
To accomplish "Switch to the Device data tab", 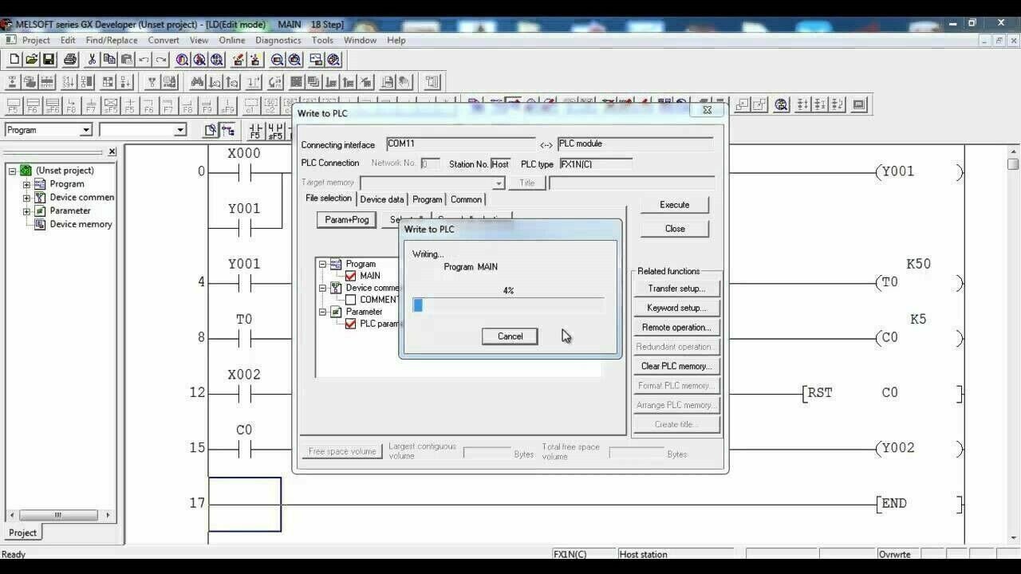I will tap(384, 199).
